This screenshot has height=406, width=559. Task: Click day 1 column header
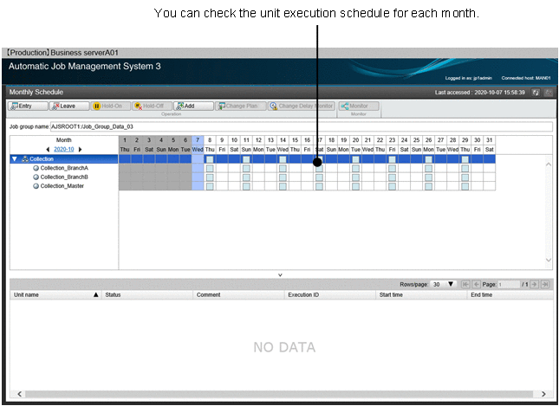tap(125, 145)
